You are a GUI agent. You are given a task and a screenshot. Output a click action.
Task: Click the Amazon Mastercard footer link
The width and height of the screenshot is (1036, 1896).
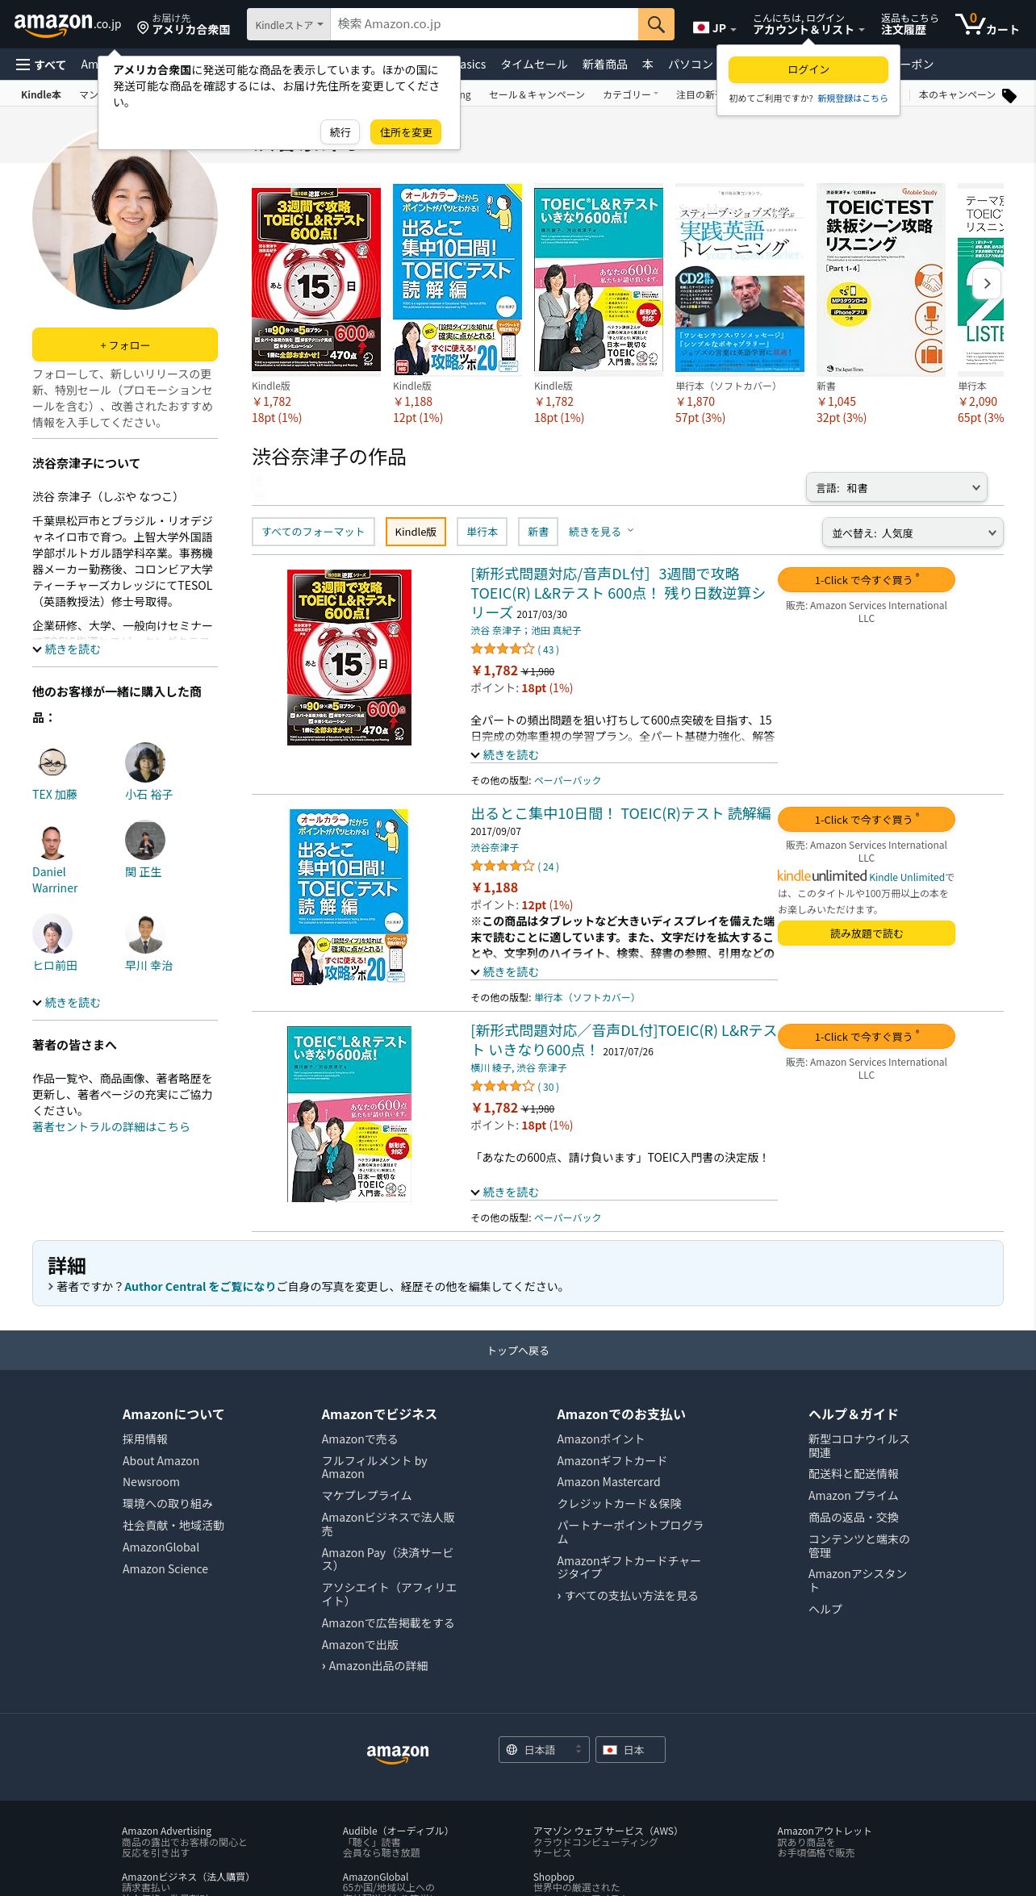tap(608, 1481)
